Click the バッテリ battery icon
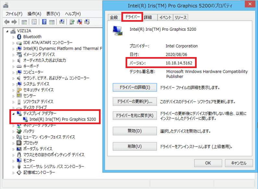This screenshot has height=189, width=258. point(19,131)
